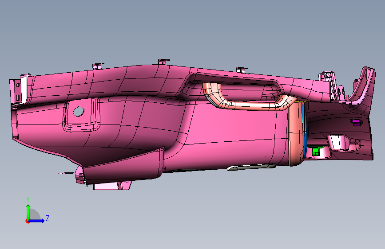Screen dimensions: 385x249
Task: Select the green clip part on the model
Action: pos(317,151)
